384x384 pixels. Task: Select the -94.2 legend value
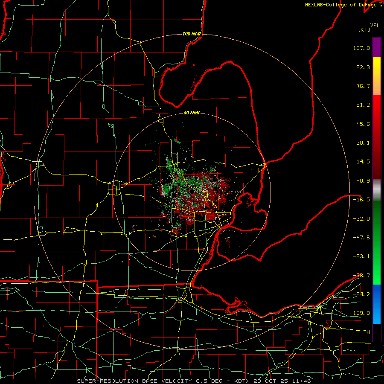361,294
